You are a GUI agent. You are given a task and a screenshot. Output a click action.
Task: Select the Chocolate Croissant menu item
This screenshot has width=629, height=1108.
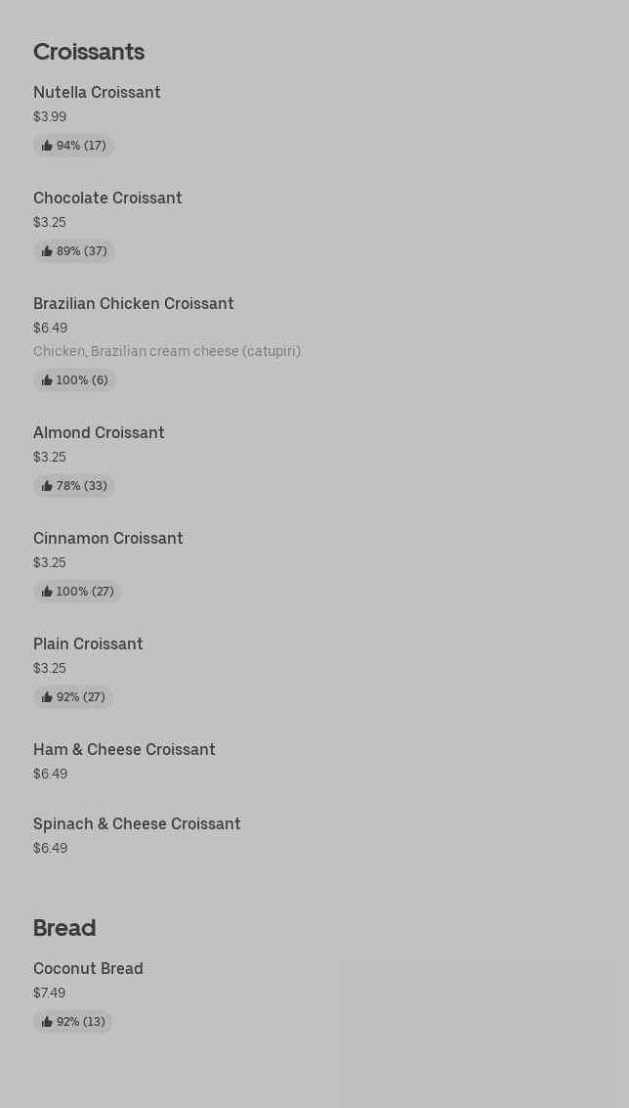(107, 199)
